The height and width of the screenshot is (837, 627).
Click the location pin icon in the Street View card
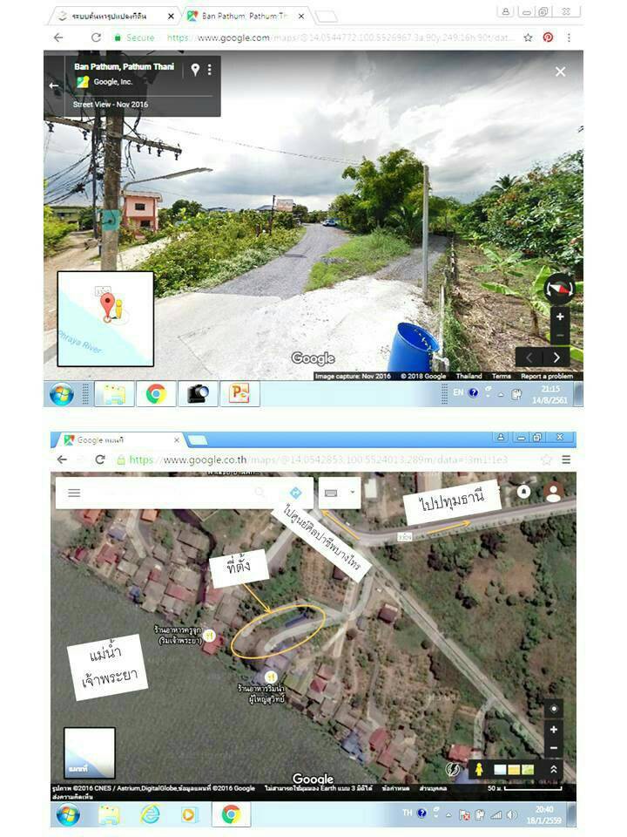pos(195,70)
